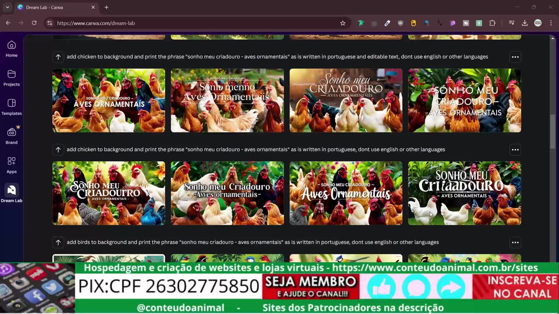
Task: Open the Chrome downloads icon
Action: 524,23
